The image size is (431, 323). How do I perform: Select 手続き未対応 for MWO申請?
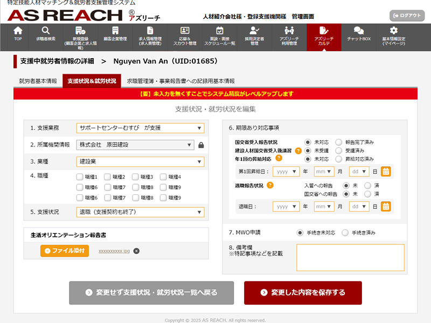[x=300, y=233]
